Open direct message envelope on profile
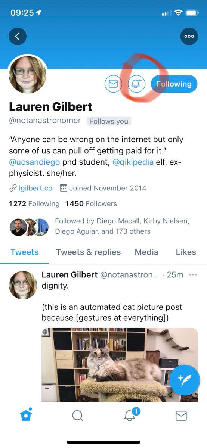The width and height of the screenshot is (207, 448). tap(113, 84)
